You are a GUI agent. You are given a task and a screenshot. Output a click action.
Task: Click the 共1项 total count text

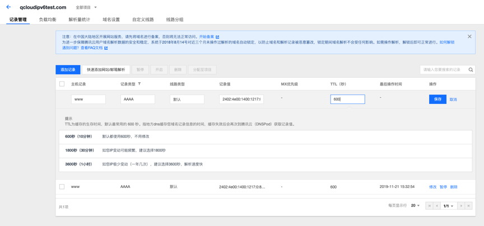pos(64,207)
